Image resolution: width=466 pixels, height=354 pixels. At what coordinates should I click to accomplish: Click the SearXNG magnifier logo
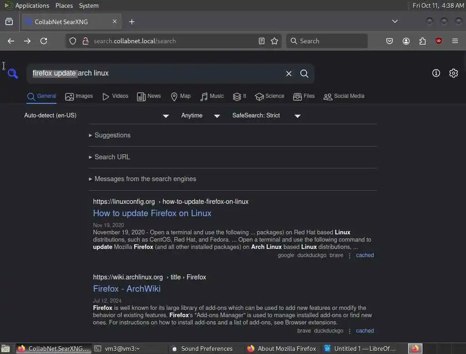[x=13, y=73]
